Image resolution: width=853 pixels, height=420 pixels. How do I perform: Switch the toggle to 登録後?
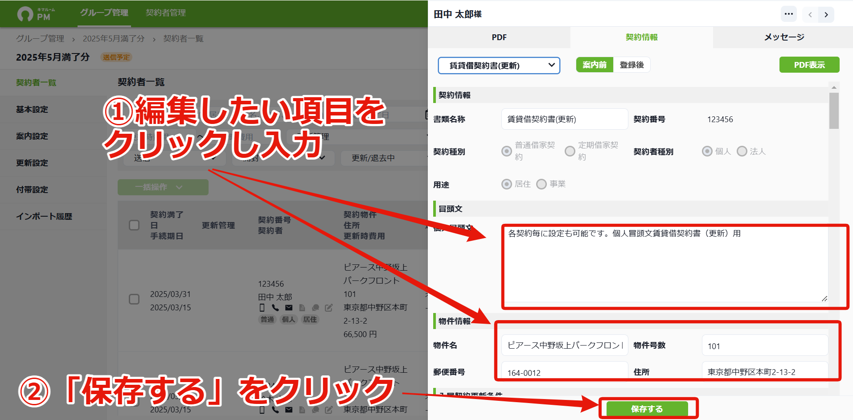click(x=632, y=65)
